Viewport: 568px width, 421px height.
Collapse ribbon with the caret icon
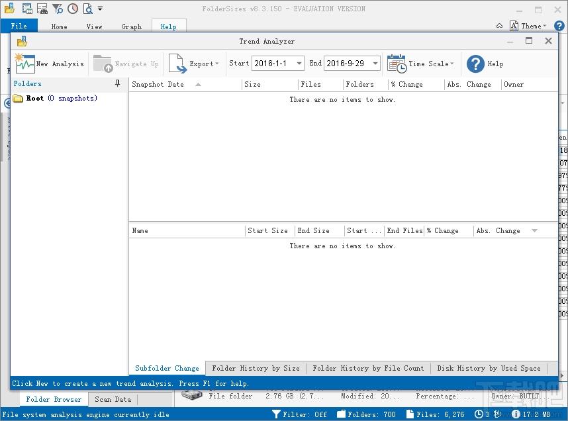499,26
